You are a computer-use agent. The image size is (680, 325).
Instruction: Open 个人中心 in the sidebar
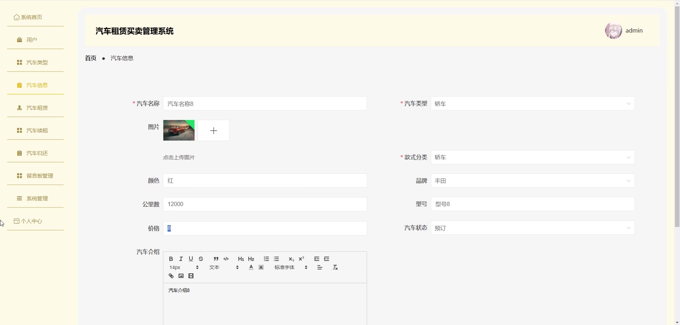[35, 221]
